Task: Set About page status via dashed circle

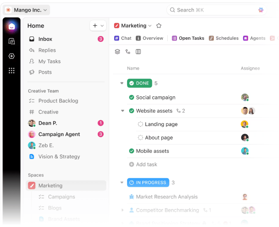Action: click(140, 138)
